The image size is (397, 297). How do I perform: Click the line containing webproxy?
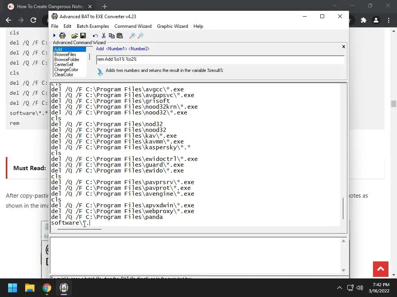[x=123, y=212]
